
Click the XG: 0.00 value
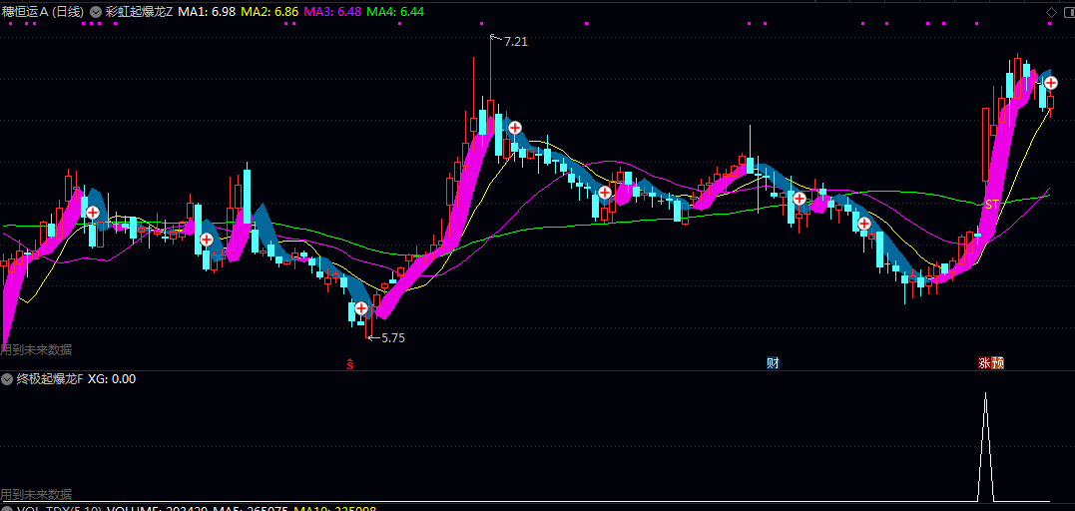click(x=112, y=378)
